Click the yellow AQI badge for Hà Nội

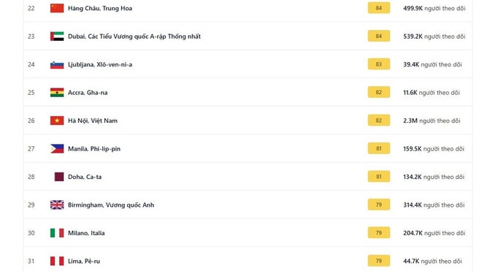[x=379, y=121]
